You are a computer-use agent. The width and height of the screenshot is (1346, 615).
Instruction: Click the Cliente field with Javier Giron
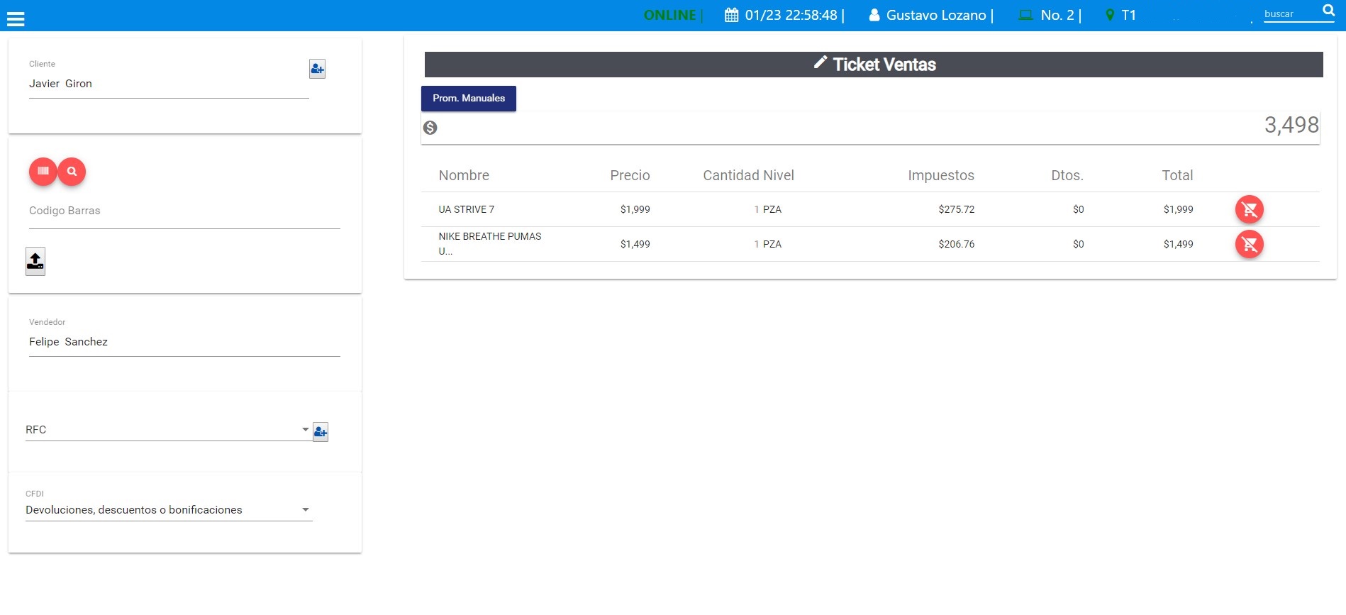169,84
